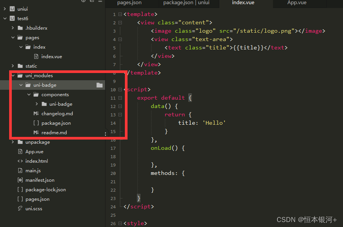Collapse the index folder chevron

pyautogui.click(x=21, y=47)
